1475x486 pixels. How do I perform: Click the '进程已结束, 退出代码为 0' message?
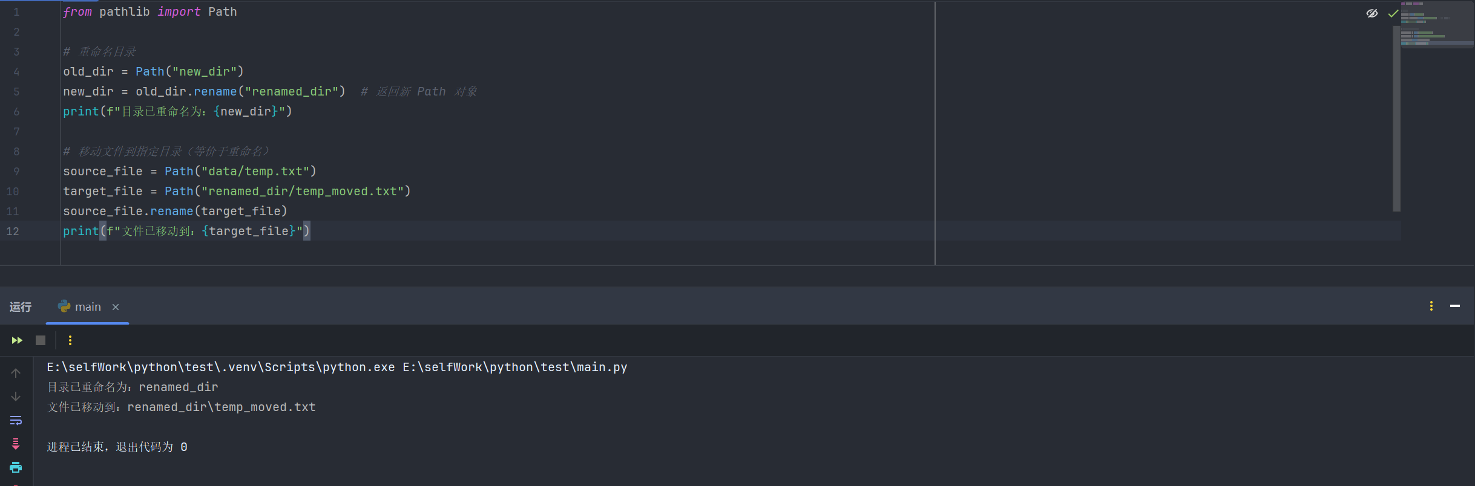pyautogui.click(x=117, y=447)
